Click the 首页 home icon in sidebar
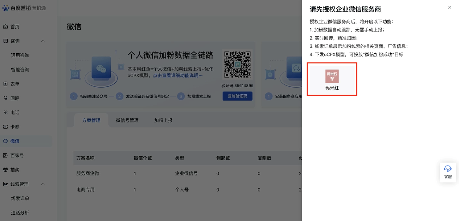This screenshot has height=221, width=459. tap(6, 27)
